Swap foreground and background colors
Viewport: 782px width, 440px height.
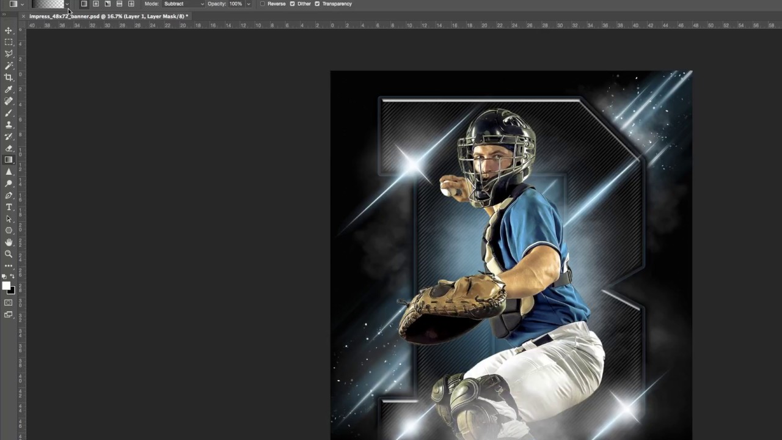pyautogui.click(x=12, y=277)
